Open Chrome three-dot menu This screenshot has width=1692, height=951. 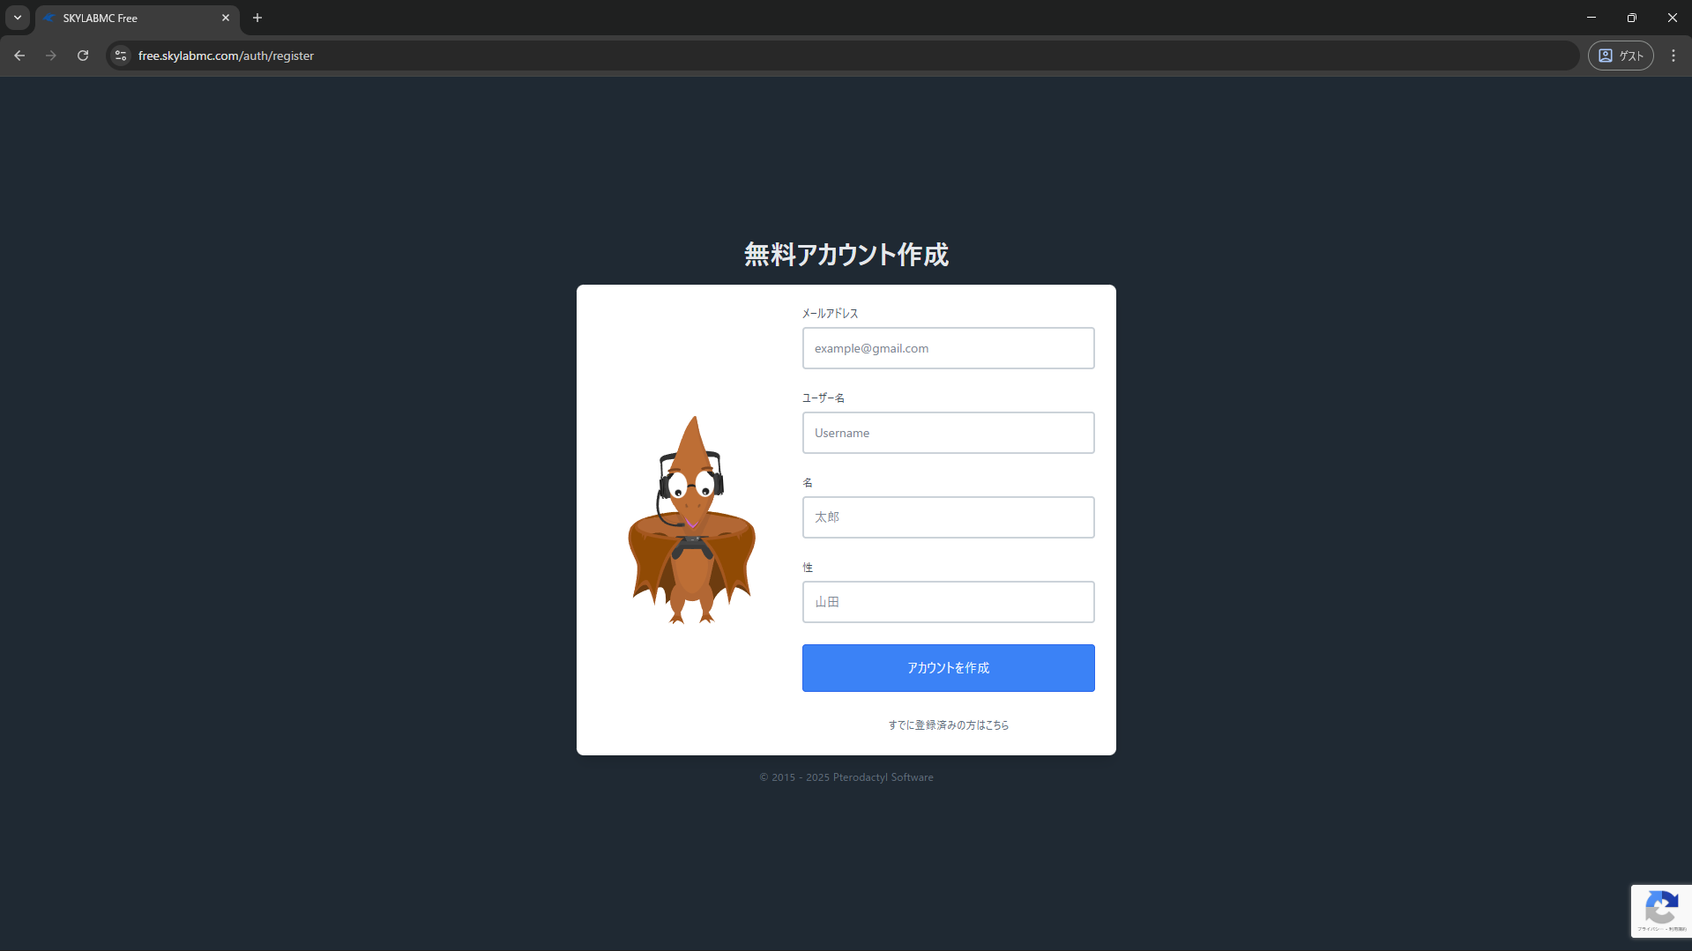click(1673, 56)
